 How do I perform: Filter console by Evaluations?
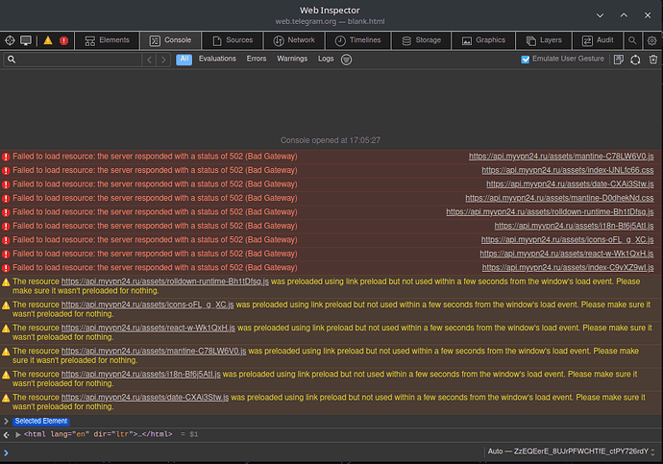click(x=217, y=59)
